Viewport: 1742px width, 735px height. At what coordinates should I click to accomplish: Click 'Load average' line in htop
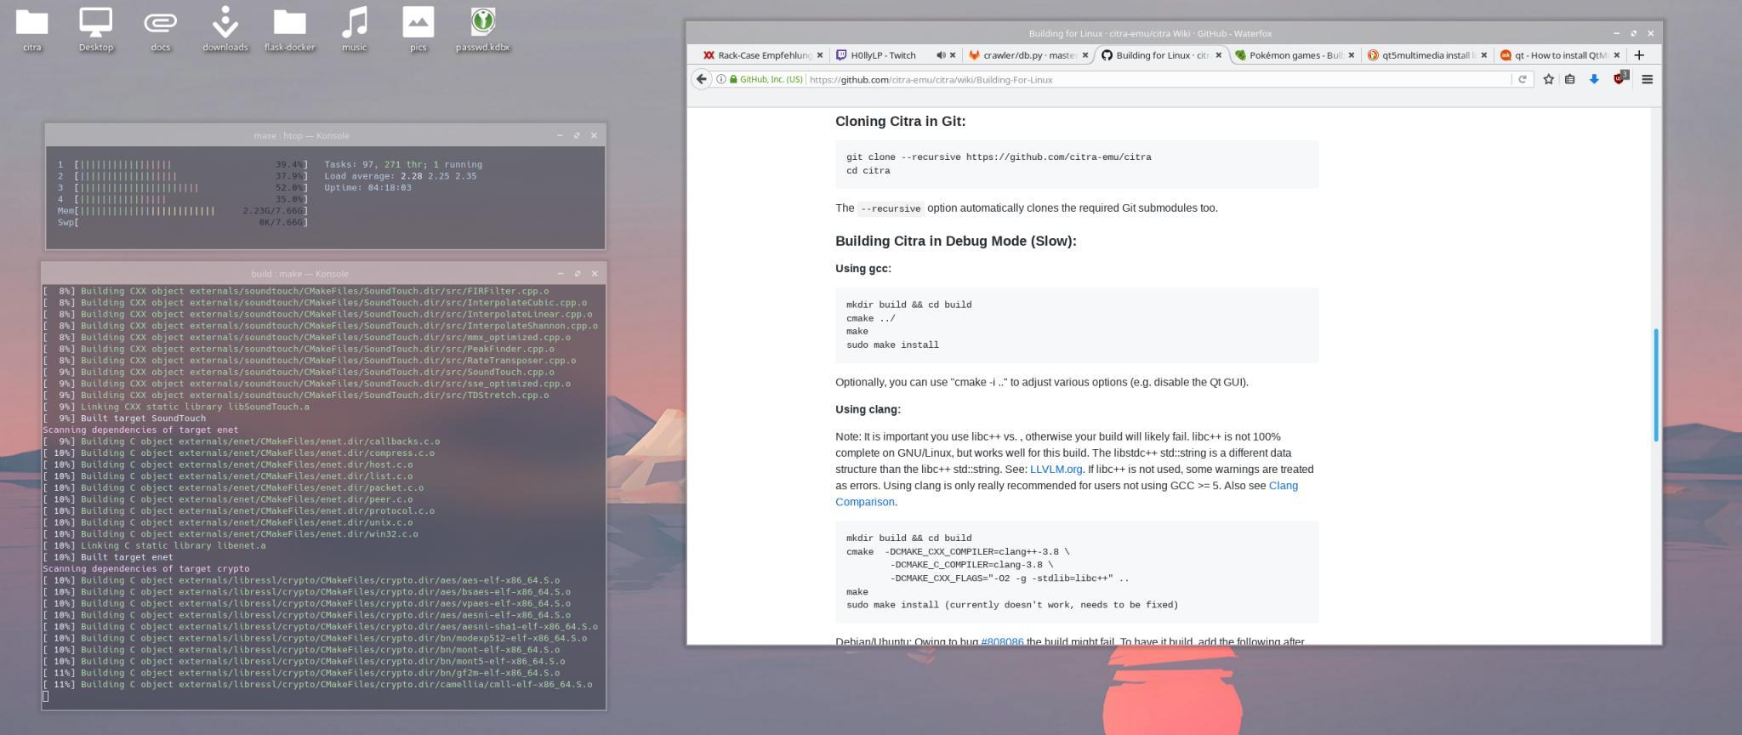[x=400, y=176]
